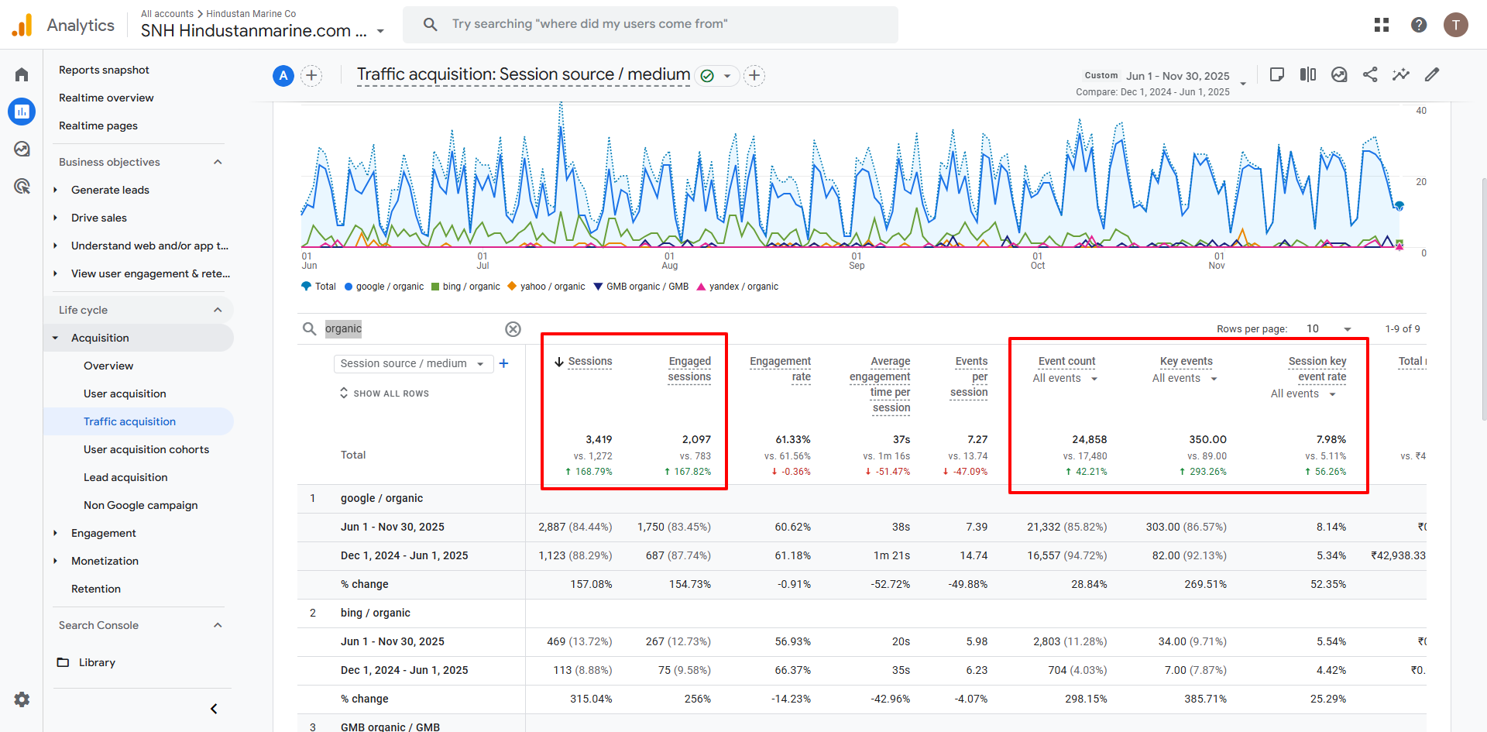Screen dimensions: 1487x732
Task: Toggle yahoo / organic legend item
Action: [x=546, y=287]
